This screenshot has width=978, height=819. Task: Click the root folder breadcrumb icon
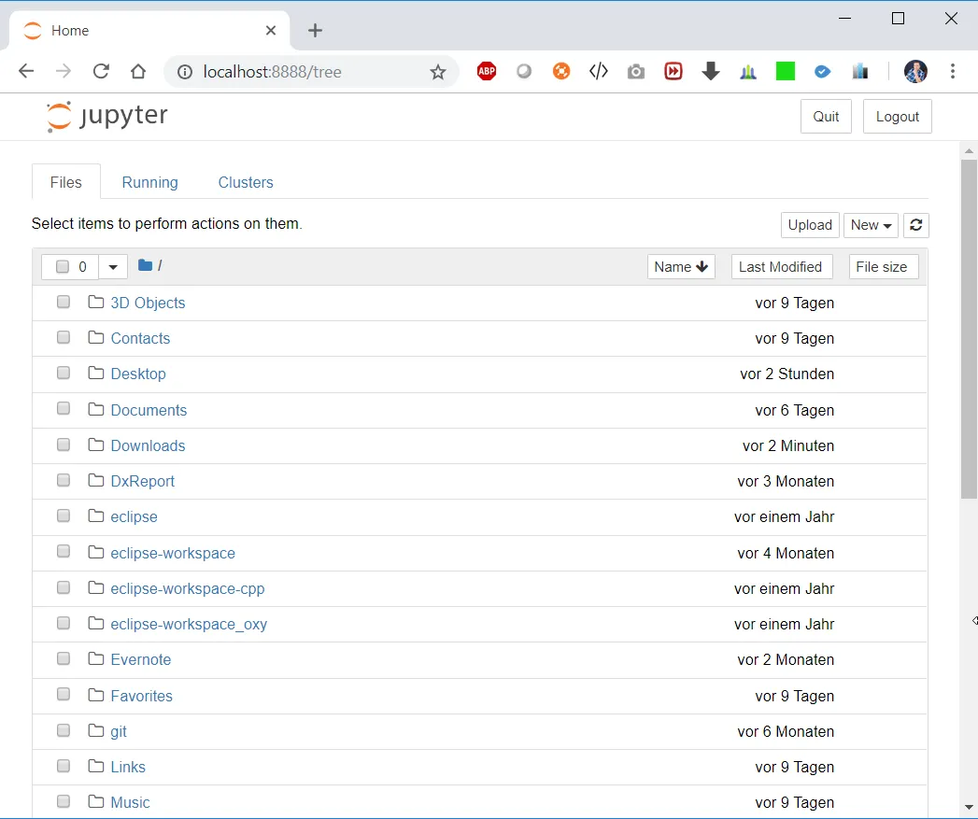[145, 266]
